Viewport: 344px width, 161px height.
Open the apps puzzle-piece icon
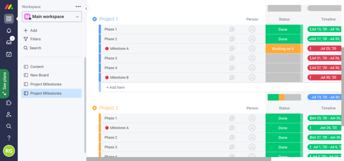[x=9, y=103]
